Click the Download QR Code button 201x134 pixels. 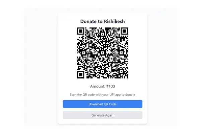click(103, 104)
